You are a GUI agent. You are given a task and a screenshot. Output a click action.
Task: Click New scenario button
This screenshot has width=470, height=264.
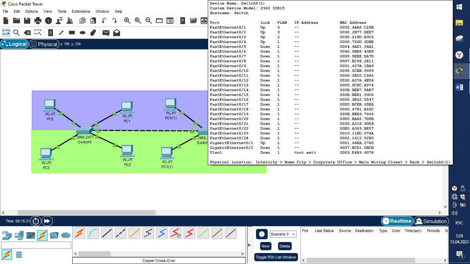266,246
